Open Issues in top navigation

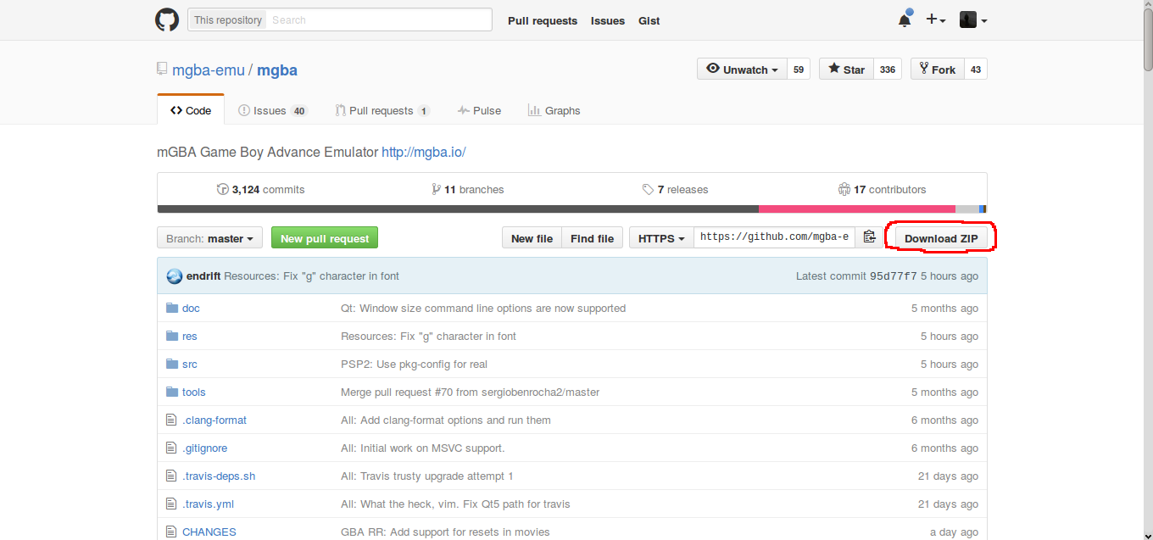[x=608, y=20]
